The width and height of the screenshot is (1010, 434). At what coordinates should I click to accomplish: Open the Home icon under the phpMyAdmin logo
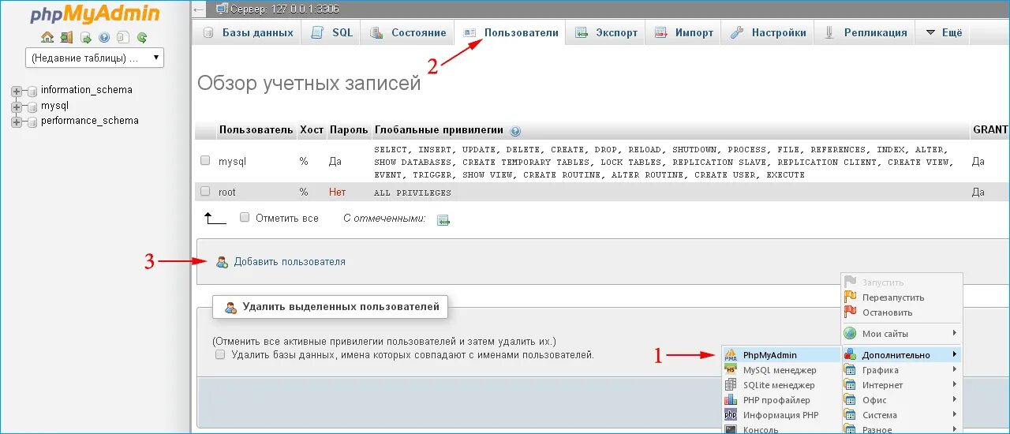coord(47,37)
